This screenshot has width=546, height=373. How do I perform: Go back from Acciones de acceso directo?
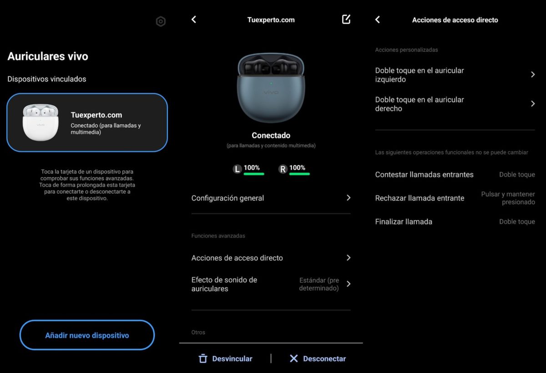(x=377, y=20)
